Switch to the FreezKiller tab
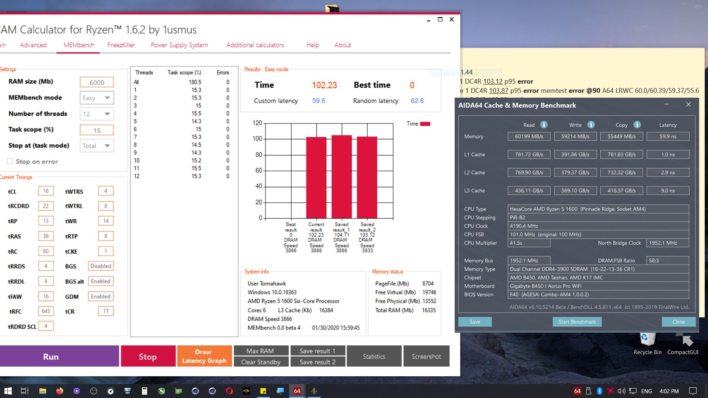This screenshot has width=708, height=398. (x=121, y=45)
